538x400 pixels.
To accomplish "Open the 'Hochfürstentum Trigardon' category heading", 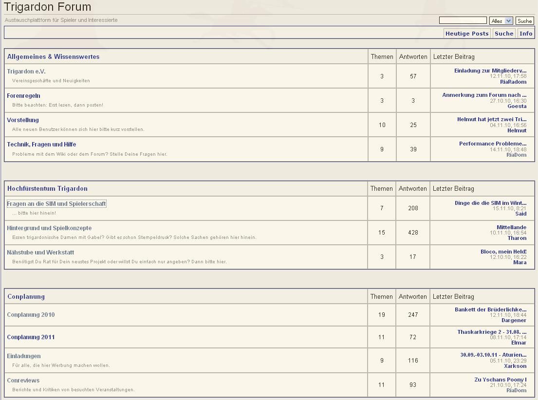I will (47, 189).
